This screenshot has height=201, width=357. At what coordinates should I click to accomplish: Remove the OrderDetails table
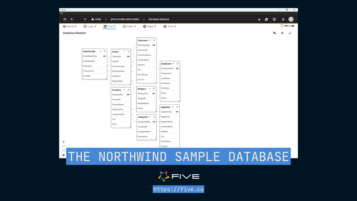(105, 51)
